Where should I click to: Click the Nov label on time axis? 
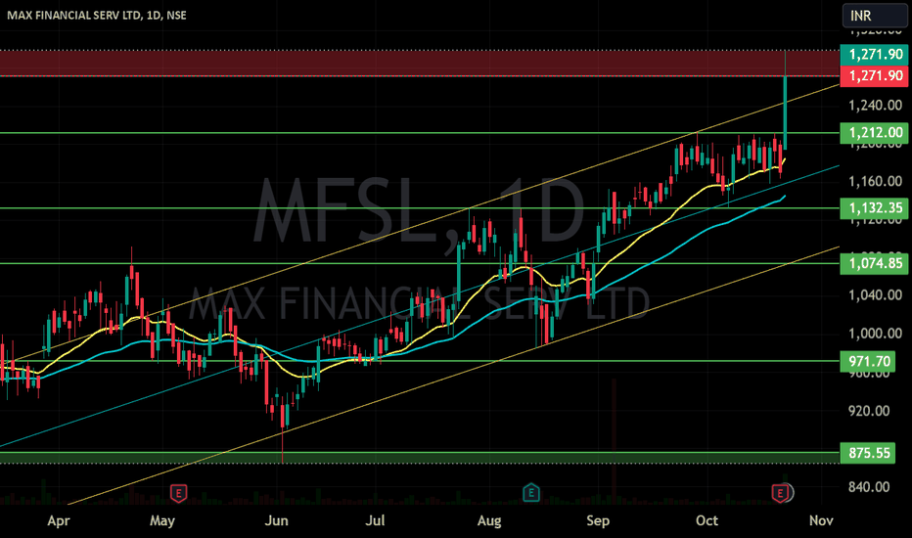click(x=821, y=520)
